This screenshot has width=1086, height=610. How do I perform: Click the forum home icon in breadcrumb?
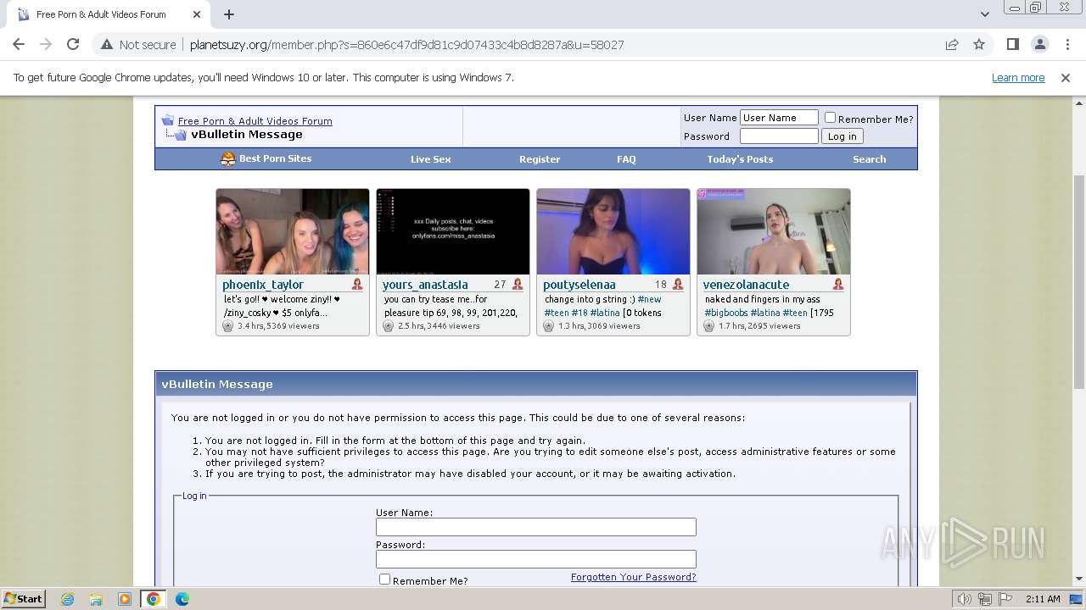pyautogui.click(x=168, y=120)
